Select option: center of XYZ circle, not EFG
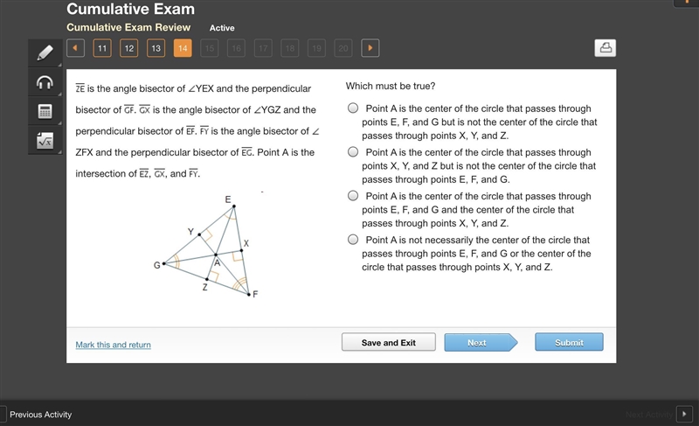Viewport: 699px width, 426px height. pyautogui.click(x=353, y=151)
